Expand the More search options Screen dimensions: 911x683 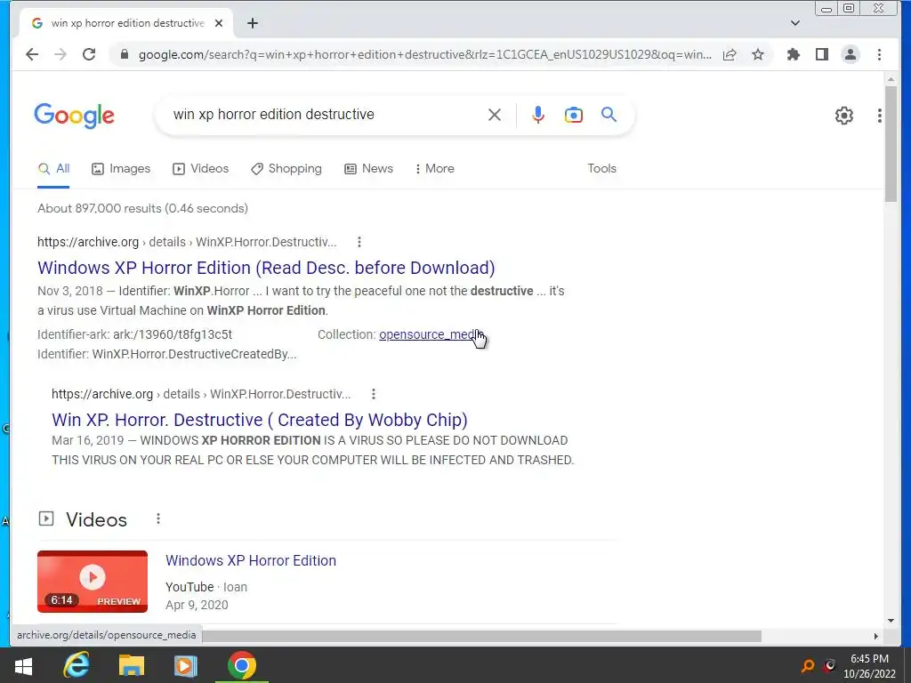[434, 168]
